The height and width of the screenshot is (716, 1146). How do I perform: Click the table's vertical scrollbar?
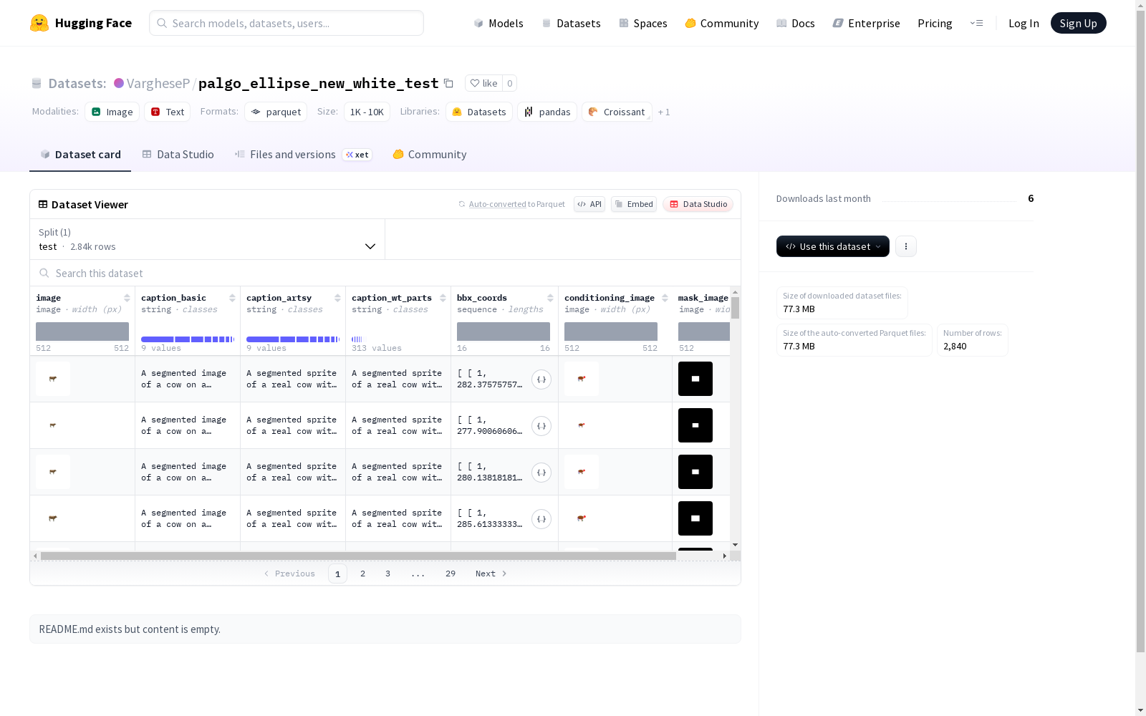(x=735, y=308)
